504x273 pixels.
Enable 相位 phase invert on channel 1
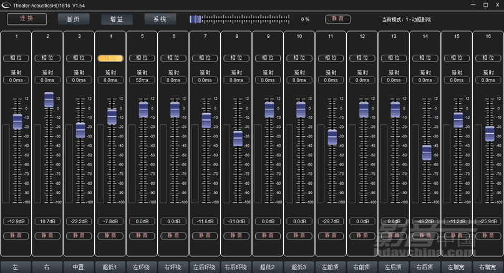pos(16,58)
